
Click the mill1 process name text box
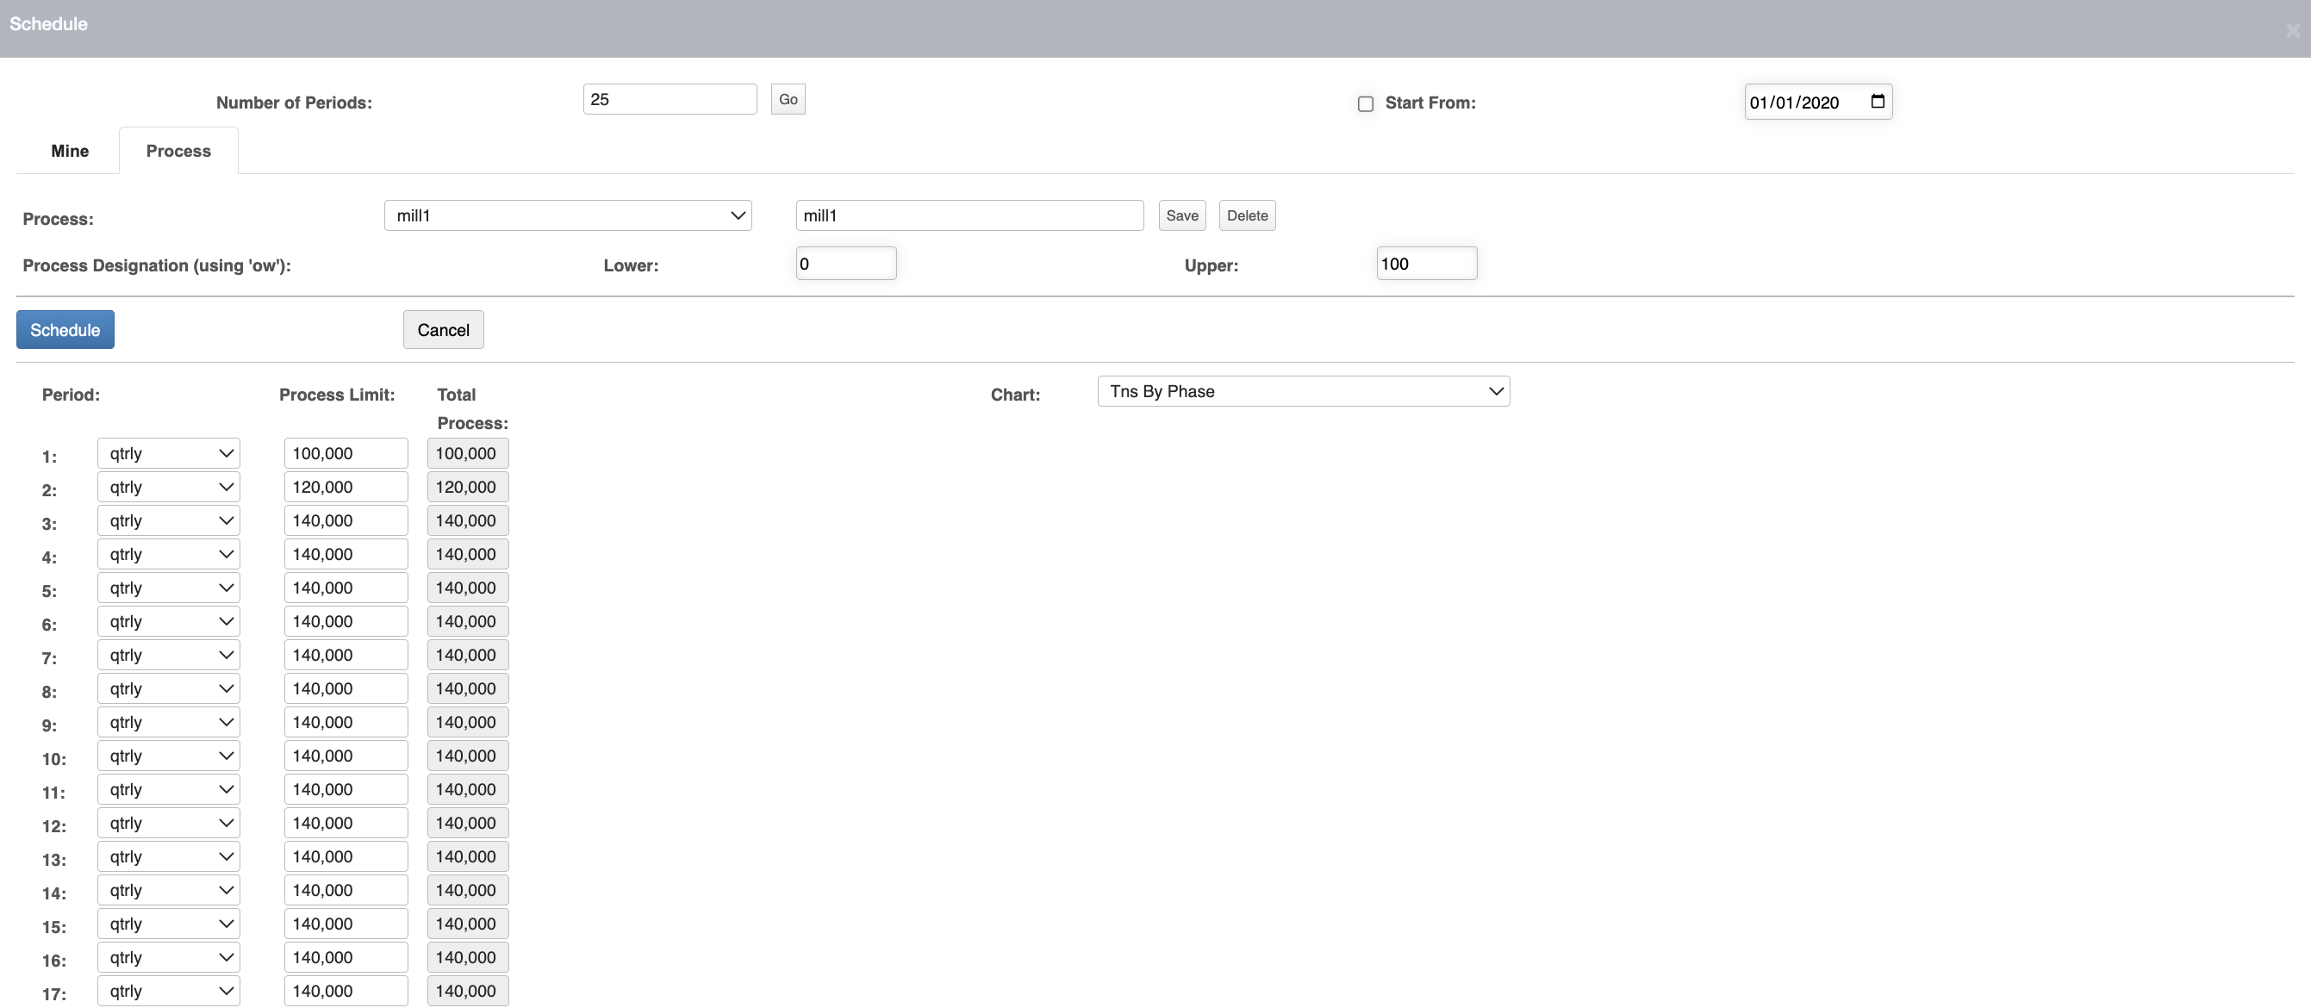(968, 215)
